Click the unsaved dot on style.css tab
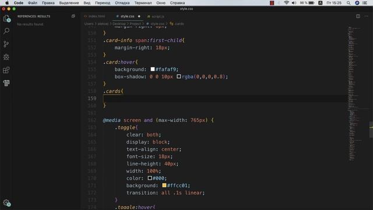Image resolution: width=373 pixels, height=210 pixels. 139,16
